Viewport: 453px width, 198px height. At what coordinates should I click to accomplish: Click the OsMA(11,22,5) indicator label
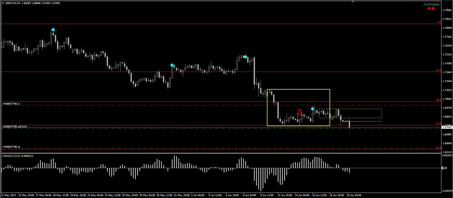[17, 156]
